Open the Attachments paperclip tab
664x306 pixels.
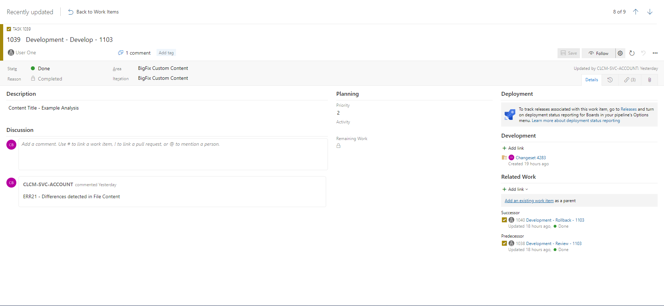649,80
